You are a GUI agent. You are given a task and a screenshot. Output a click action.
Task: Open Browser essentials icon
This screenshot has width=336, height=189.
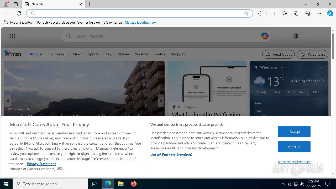point(308,13)
